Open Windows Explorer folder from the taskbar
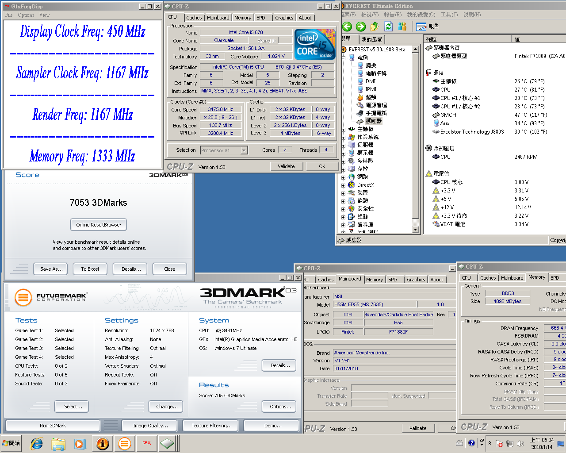 point(58,443)
